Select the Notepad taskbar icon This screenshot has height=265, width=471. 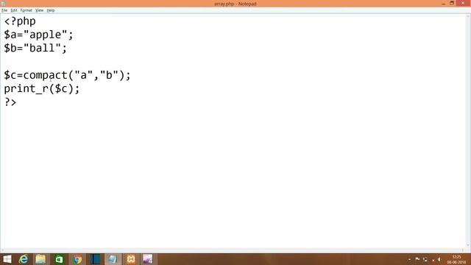point(113,259)
